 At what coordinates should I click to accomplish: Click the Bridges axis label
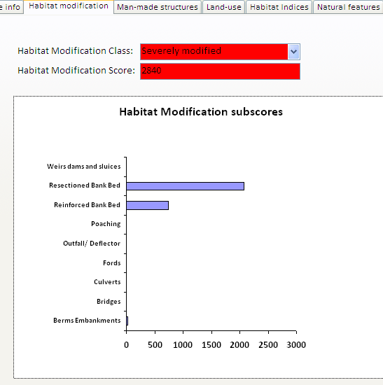(109, 302)
